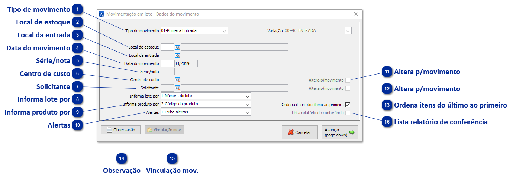
Task: Click the Local de estoque description field
Action: click(234, 47)
